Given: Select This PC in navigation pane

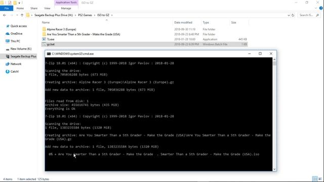Looking at the screenshot, I should point(15,41).
